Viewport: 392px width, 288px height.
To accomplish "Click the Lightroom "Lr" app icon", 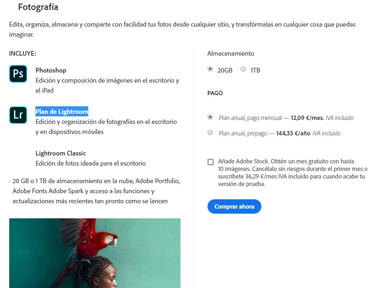I will tap(18, 115).
